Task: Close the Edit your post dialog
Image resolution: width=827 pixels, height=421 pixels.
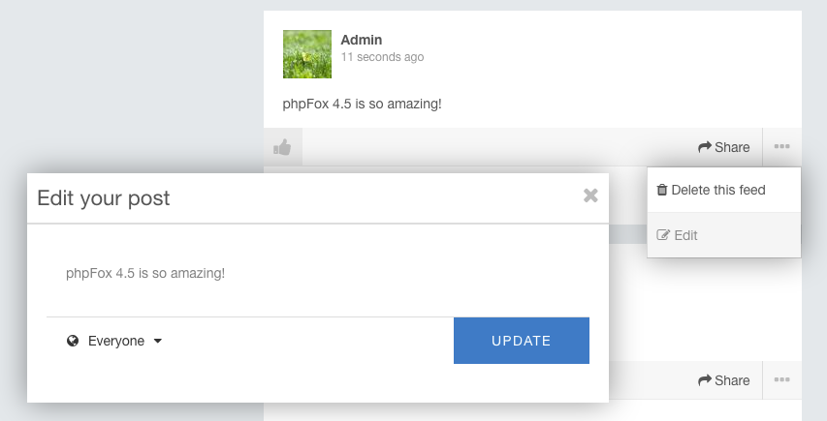Action: click(590, 195)
